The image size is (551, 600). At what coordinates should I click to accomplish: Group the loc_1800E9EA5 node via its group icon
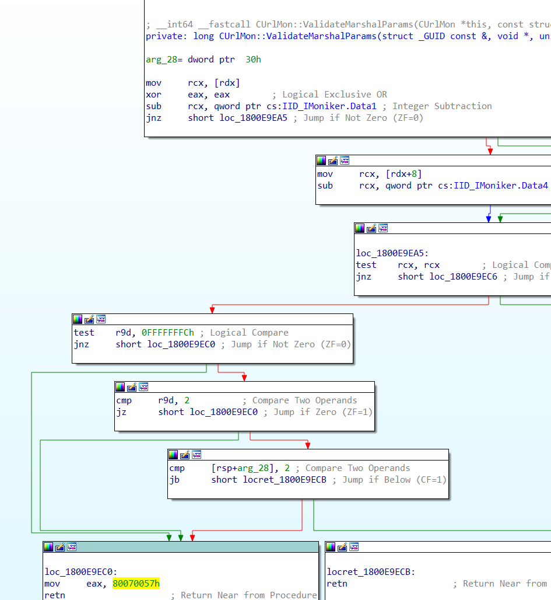tap(384, 228)
